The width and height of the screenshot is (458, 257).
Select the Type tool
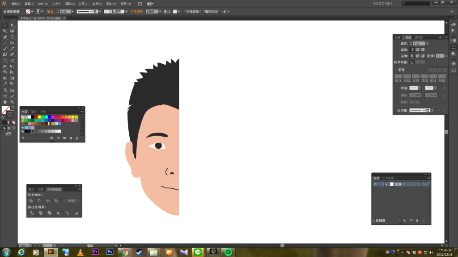[12, 37]
